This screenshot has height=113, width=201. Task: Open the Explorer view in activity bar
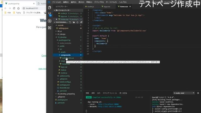pyautogui.click(x=50, y=8)
